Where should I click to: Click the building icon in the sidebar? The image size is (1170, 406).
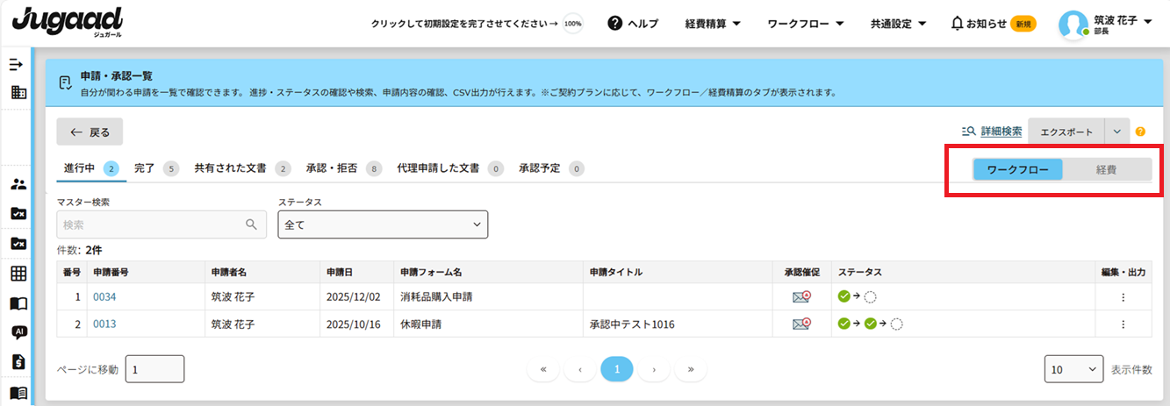tap(18, 92)
